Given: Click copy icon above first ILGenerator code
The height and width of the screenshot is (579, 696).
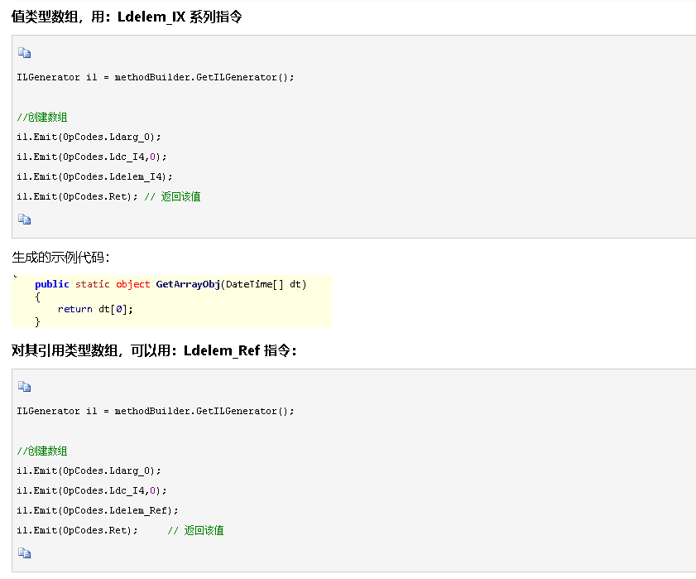Looking at the screenshot, I should point(24,53).
